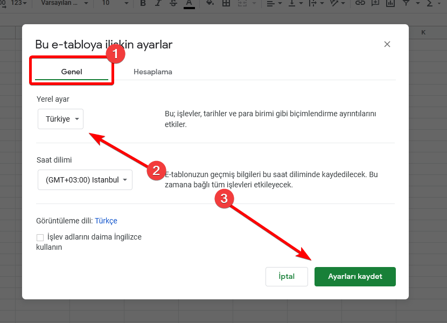Toggle strikethrough formatting in toolbar
The image size is (447, 323).
[x=173, y=3]
